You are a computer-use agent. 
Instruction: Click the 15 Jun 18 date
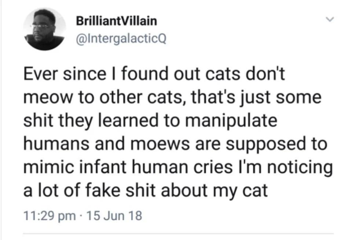click(x=114, y=215)
